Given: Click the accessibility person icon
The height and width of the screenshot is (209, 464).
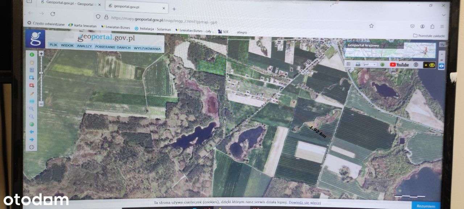Looking at the screenshot, I should 416,65.
